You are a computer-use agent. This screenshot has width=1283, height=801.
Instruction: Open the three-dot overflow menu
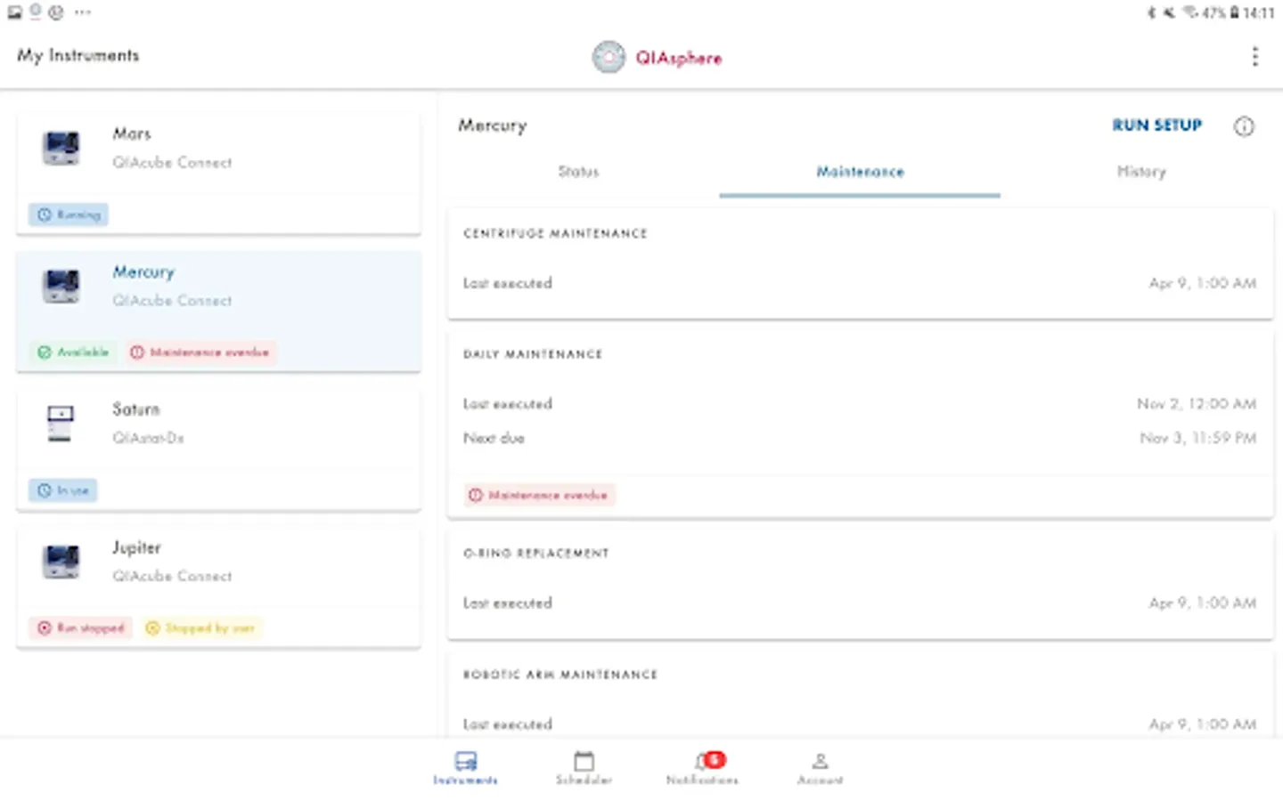coord(1254,57)
